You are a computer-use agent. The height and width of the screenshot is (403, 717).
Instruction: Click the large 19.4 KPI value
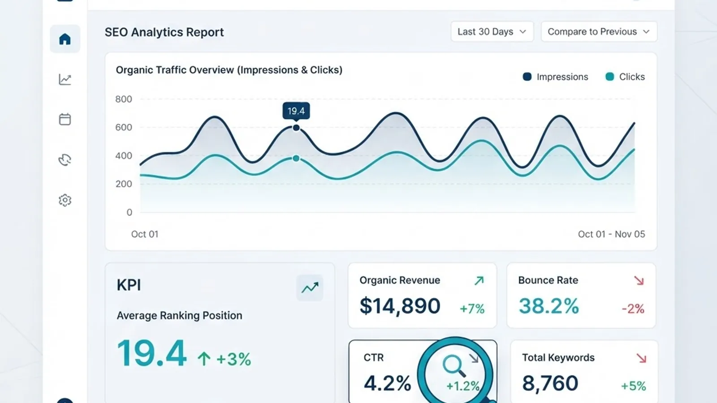[x=152, y=353]
